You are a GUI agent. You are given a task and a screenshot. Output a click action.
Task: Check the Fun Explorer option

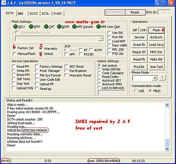coord(66,71)
